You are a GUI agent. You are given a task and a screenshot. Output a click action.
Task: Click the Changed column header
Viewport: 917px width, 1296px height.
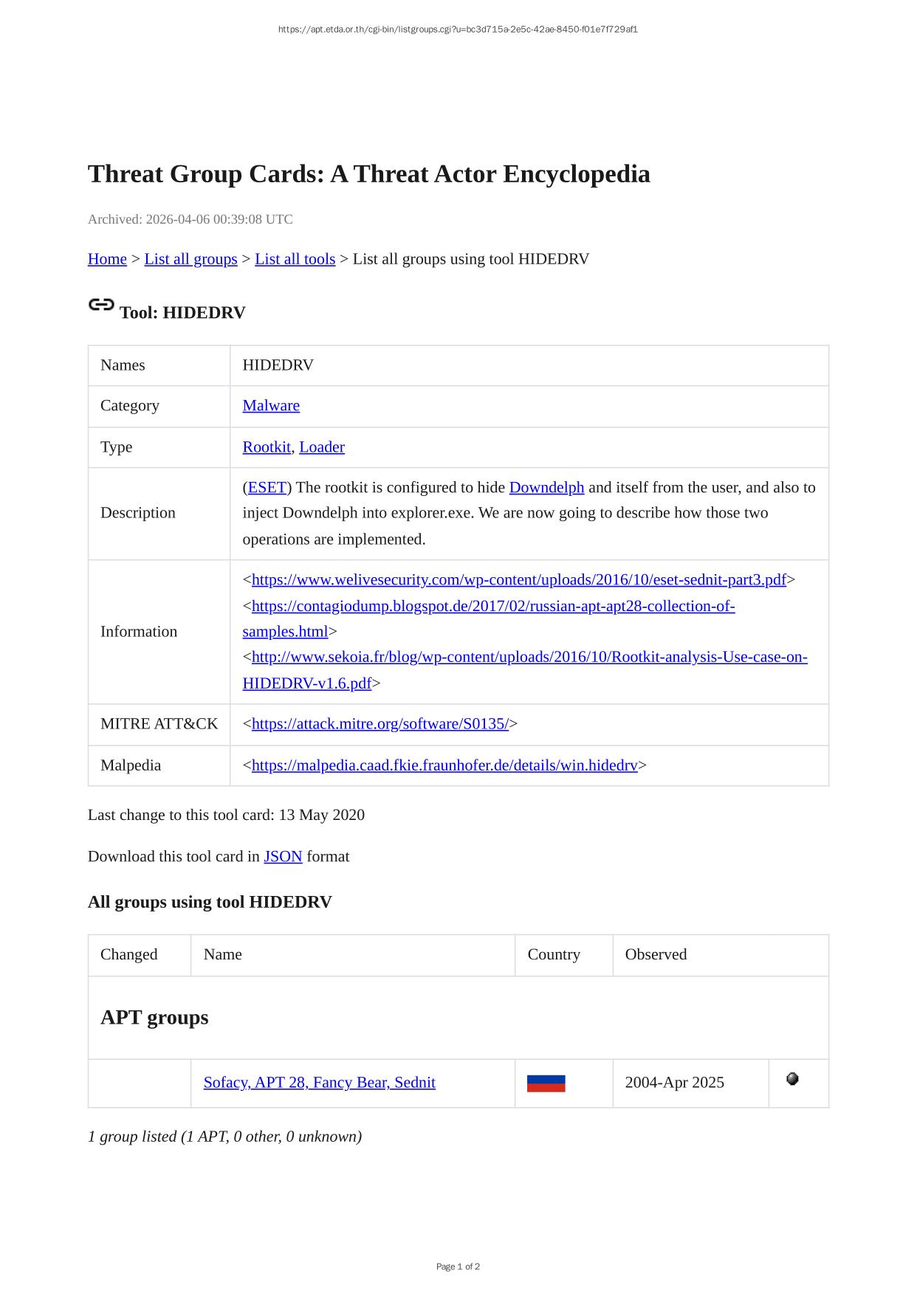point(129,955)
